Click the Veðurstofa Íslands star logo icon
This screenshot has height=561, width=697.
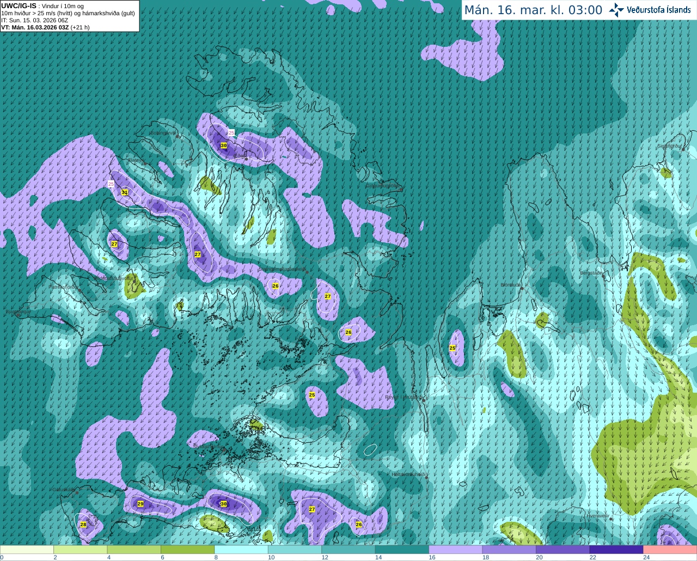(x=616, y=10)
